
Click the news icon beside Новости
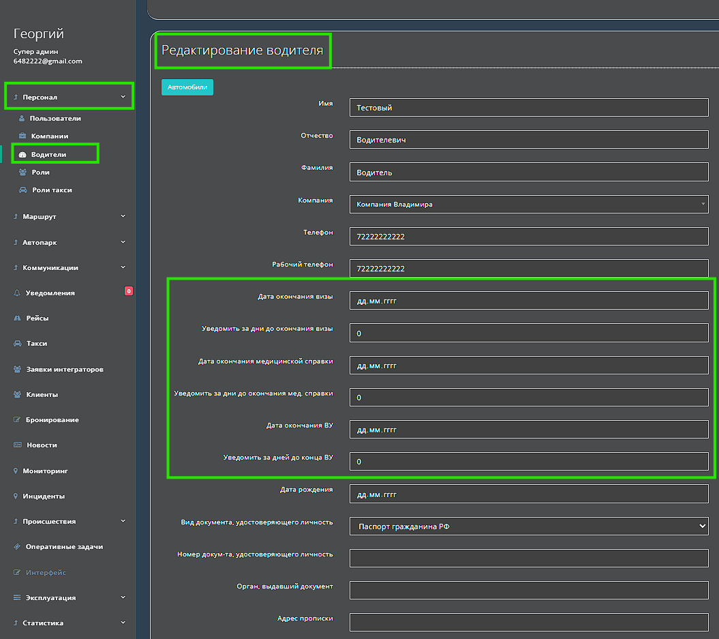tap(18, 445)
